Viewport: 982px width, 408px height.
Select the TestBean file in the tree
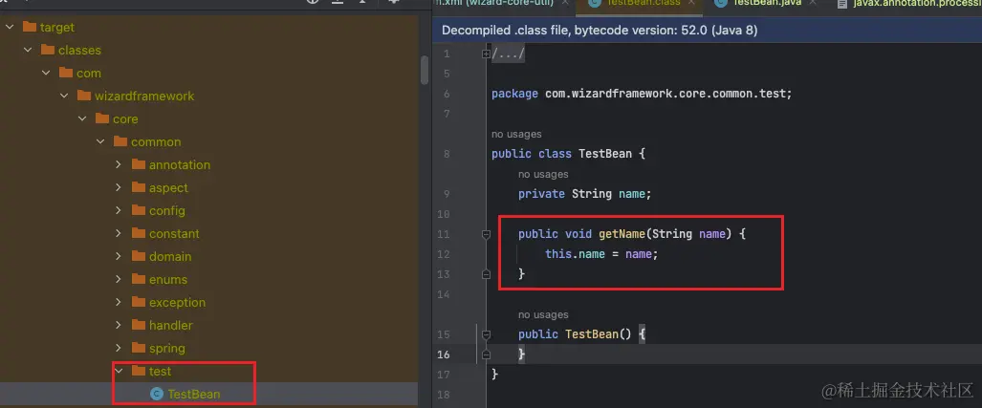pyautogui.click(x=193, y=395)
